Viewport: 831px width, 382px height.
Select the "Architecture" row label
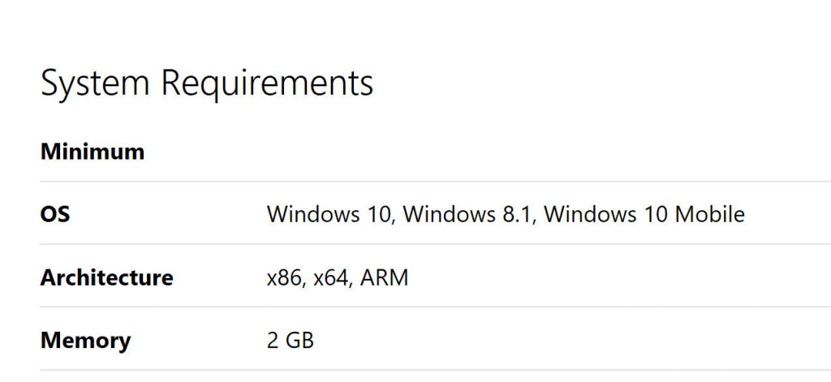[106, 278]
